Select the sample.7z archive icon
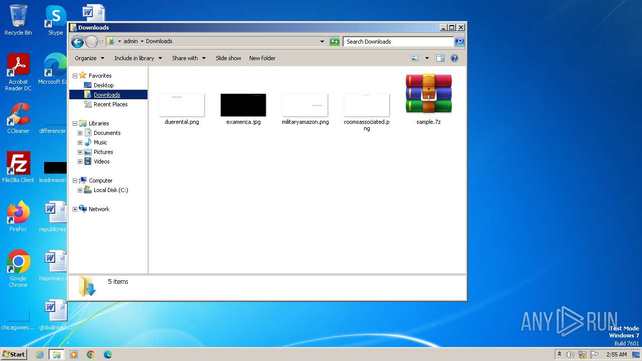This screenshot has width=642, height=361. [x=428, y=94]
